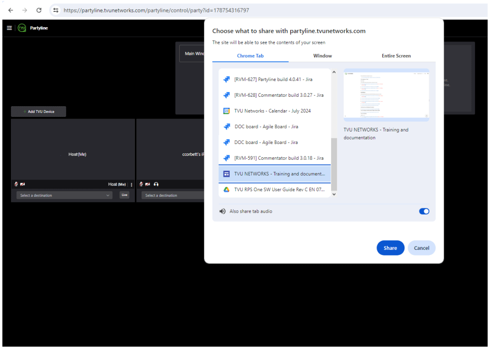
Task: Select TVU RPS One SW User Guide row
Action: tap(274, 190)
